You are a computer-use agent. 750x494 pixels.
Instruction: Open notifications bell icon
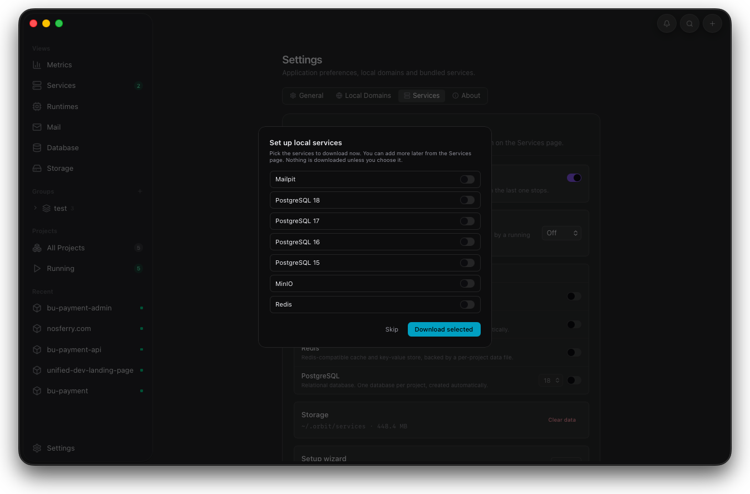(x=667, y=23)
